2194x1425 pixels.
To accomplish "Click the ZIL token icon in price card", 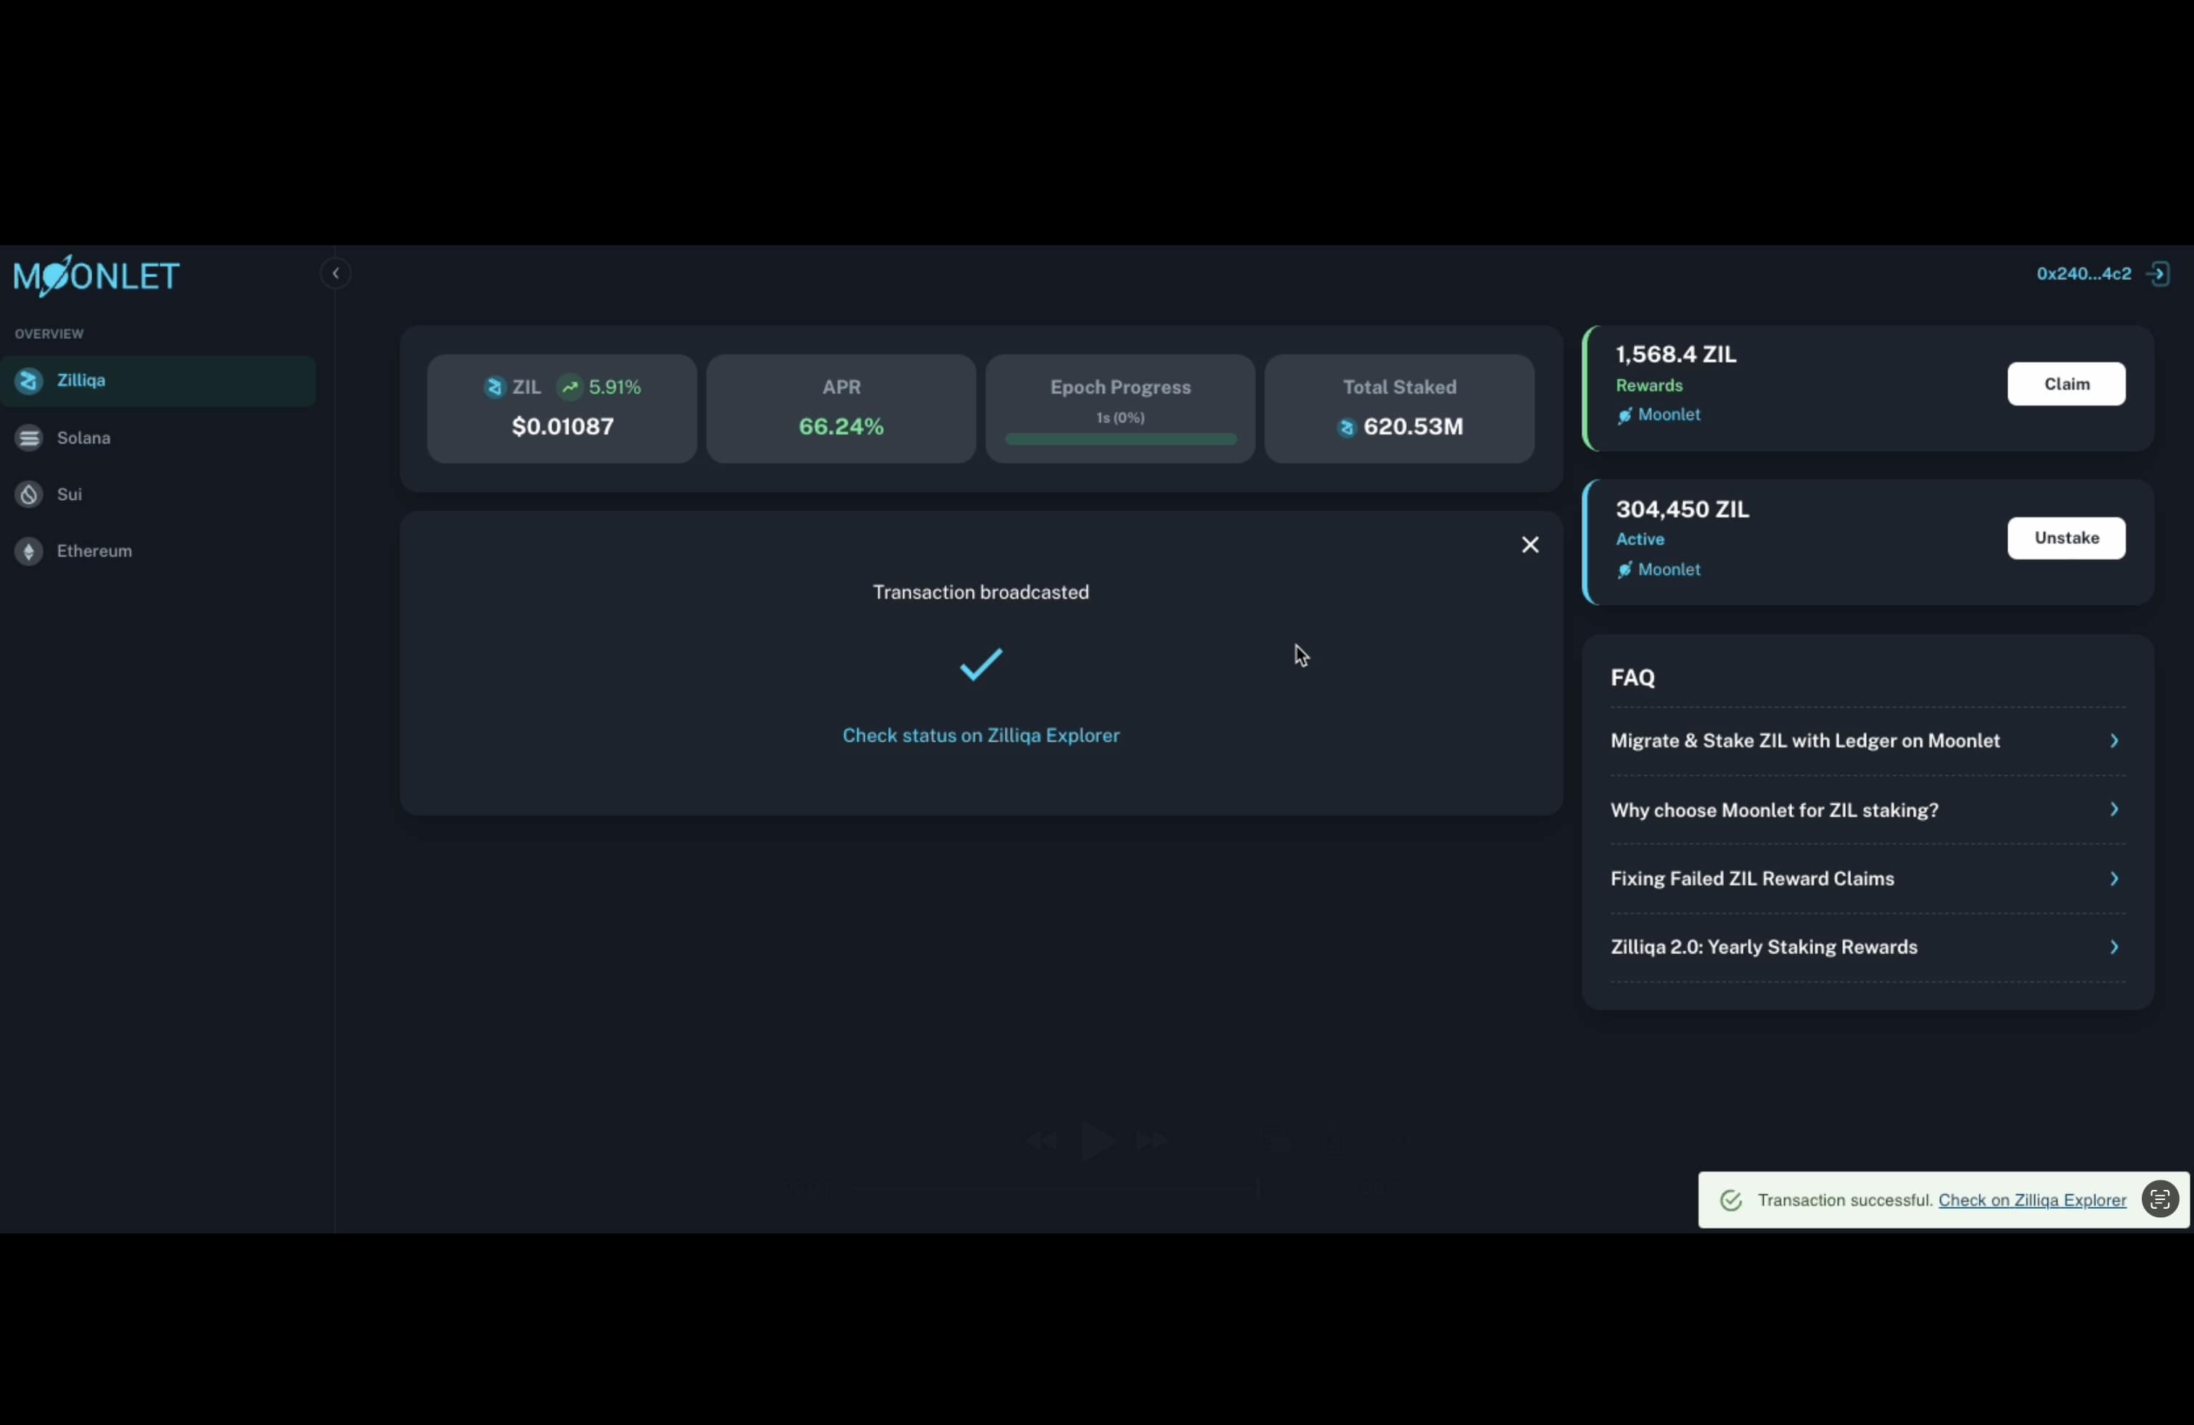I will [x=495, y=387].
